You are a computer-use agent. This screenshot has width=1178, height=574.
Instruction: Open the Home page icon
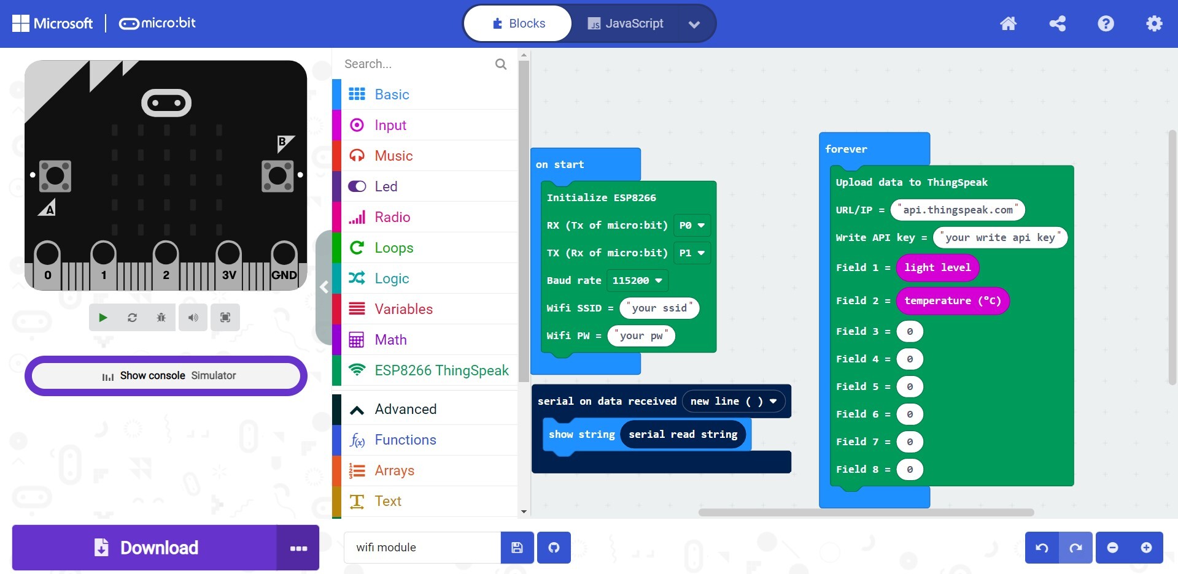[x=1008, y=23]
